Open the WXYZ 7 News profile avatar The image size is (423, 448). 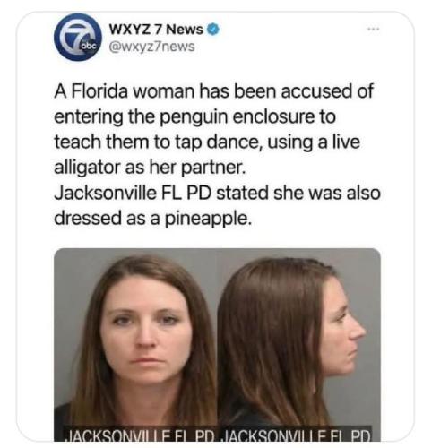78,37
